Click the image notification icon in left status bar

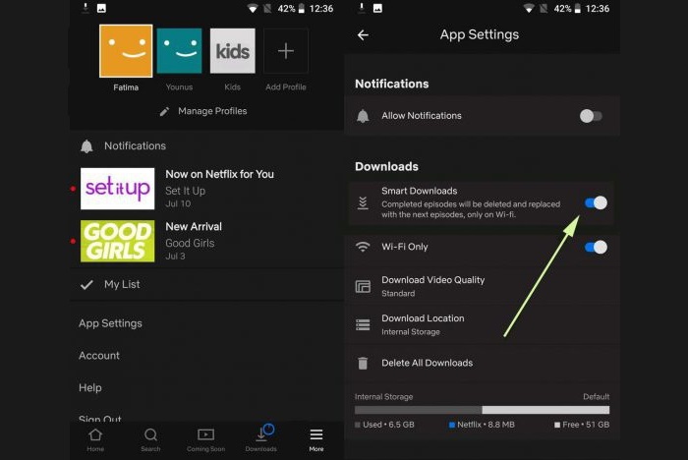[x=101, y=8]
